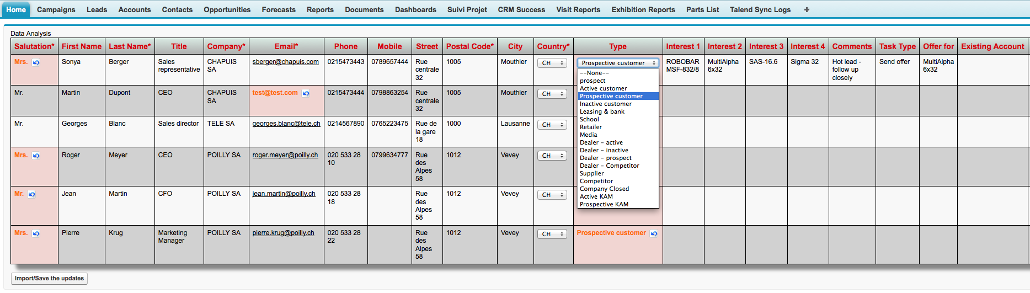This screenshot has height=293, width=1030.
Task: Open the Exhibition Reports tab
Action: click(x=643, y=9)
